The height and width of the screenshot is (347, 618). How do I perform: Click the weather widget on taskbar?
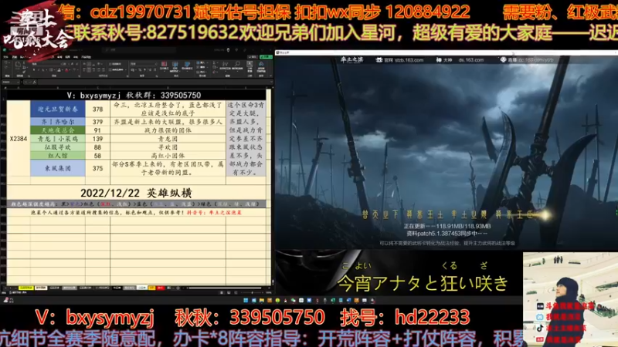(x=8, y=300)
